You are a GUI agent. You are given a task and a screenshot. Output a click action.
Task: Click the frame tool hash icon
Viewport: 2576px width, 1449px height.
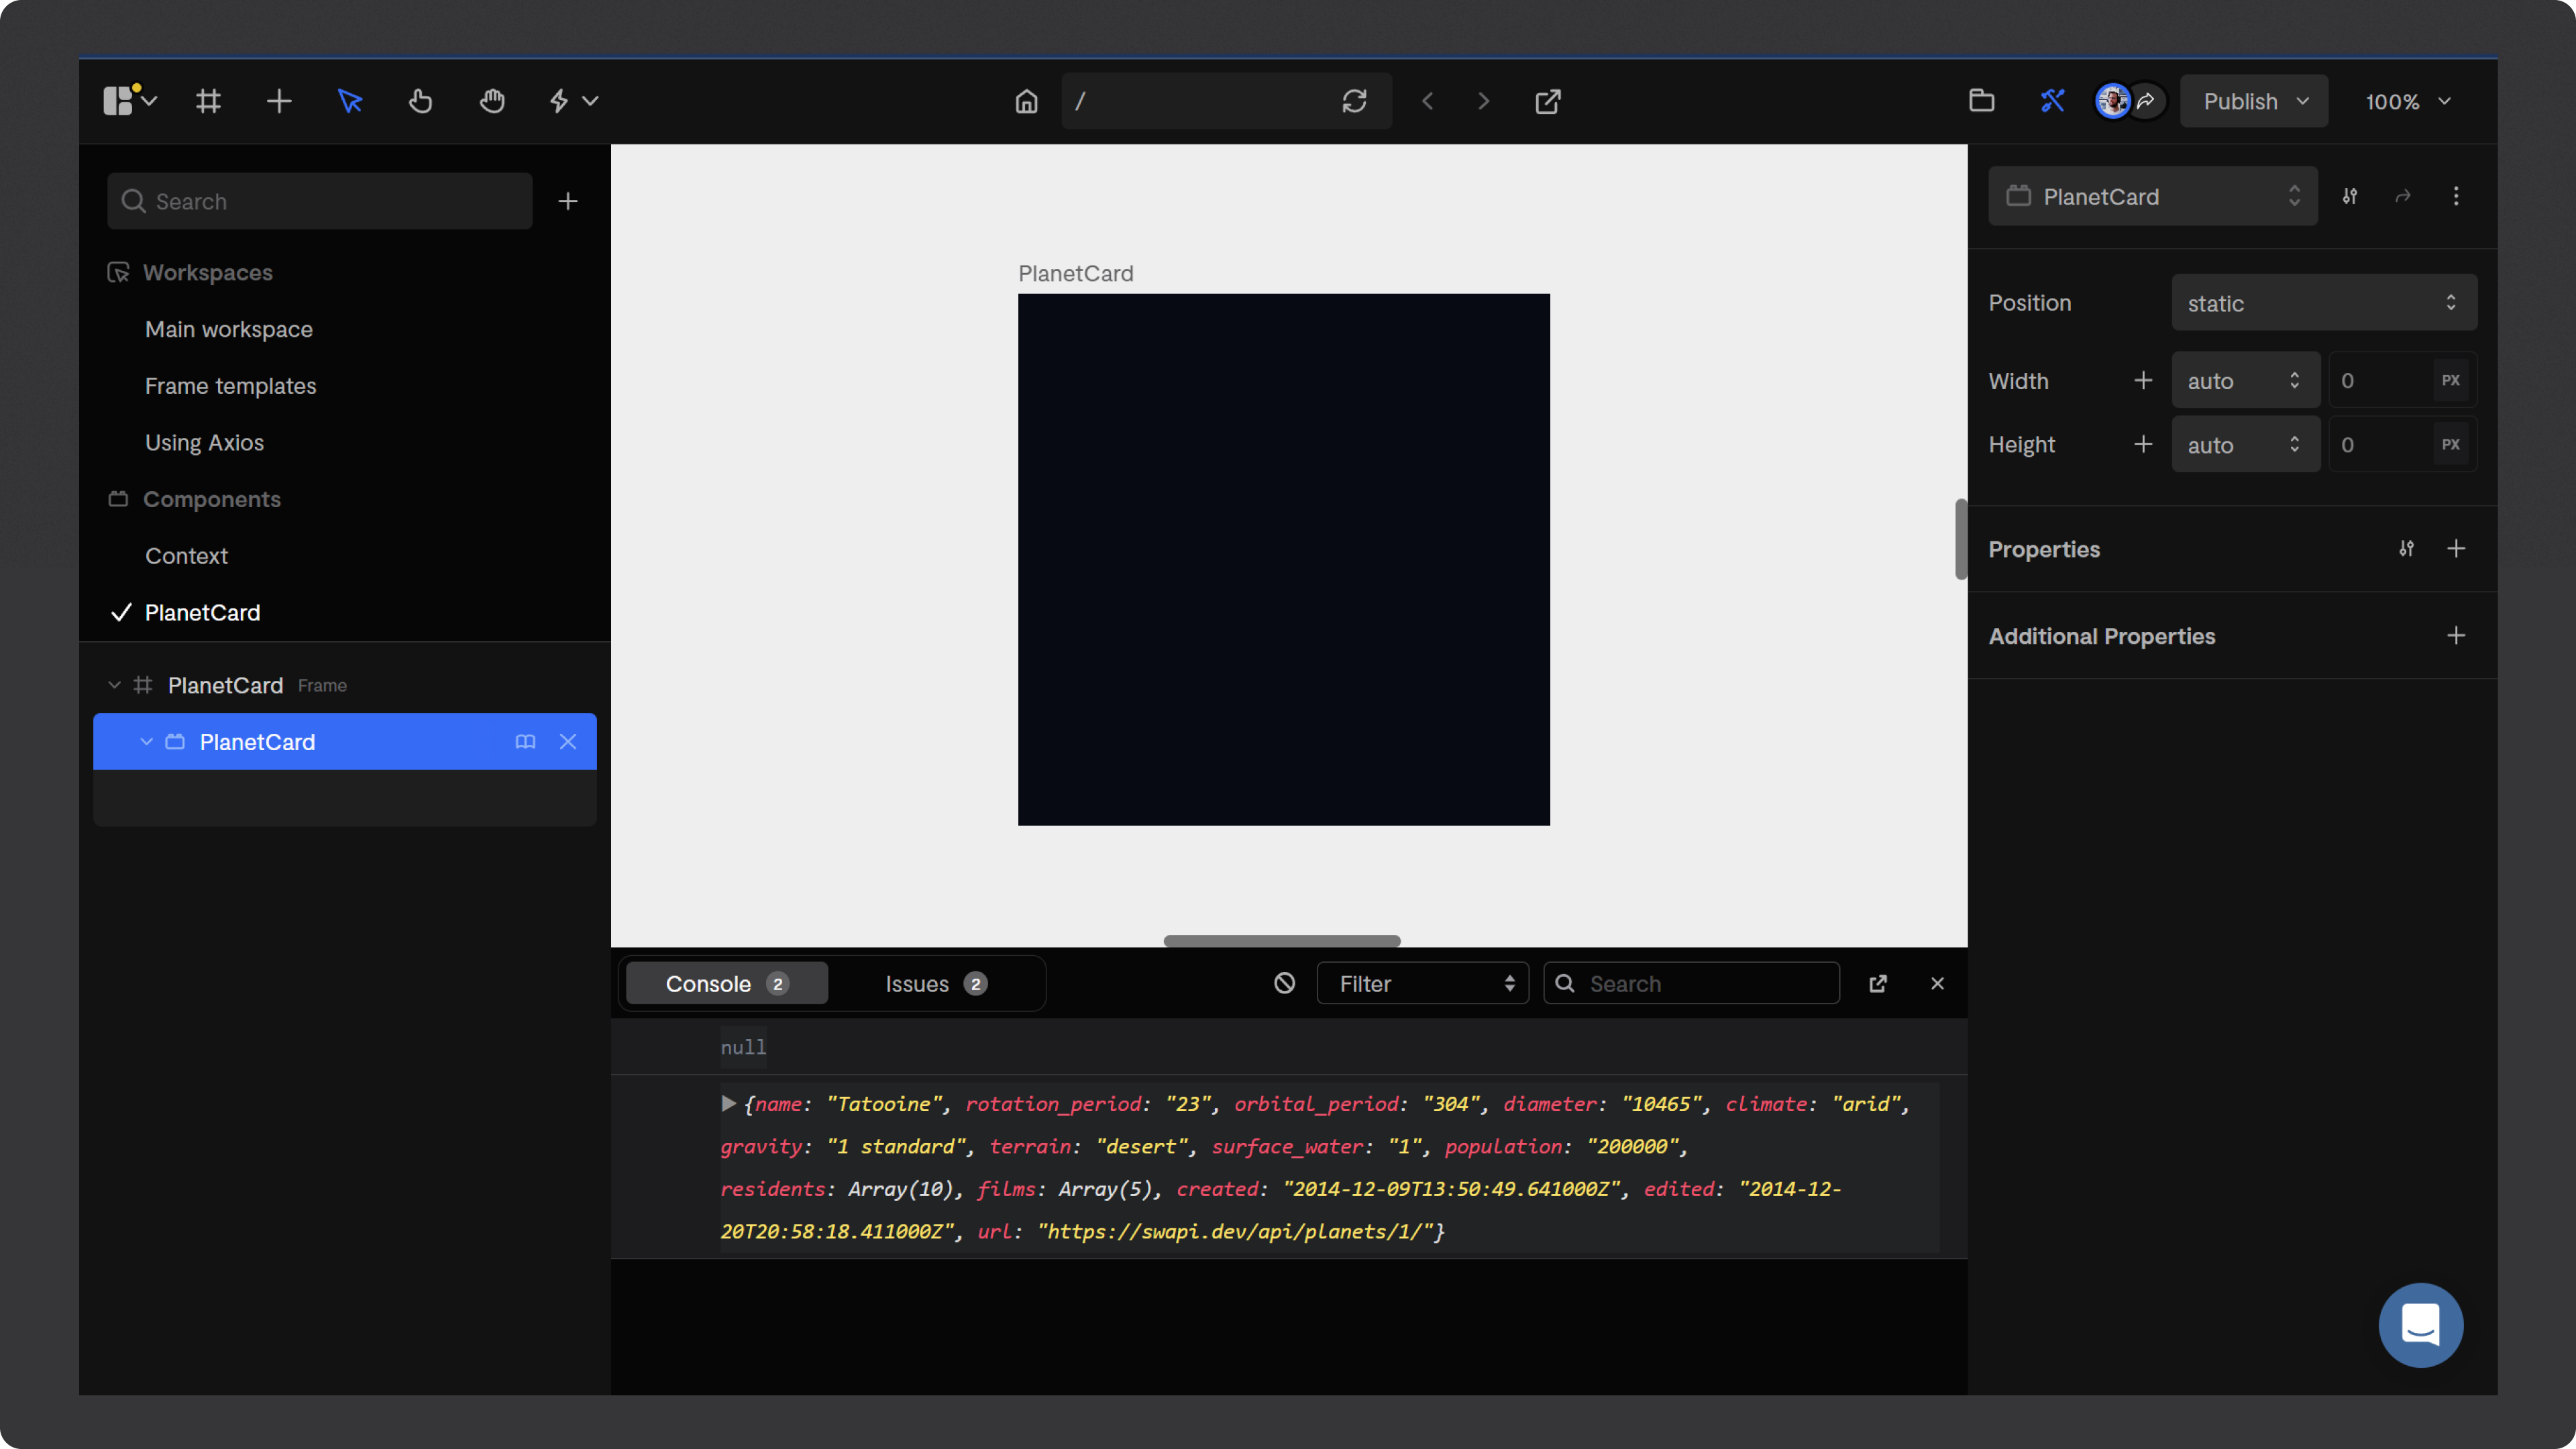[x=208, y=101]
